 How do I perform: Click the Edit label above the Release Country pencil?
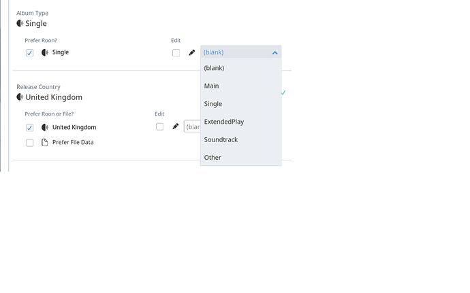[x=159, y=114]
